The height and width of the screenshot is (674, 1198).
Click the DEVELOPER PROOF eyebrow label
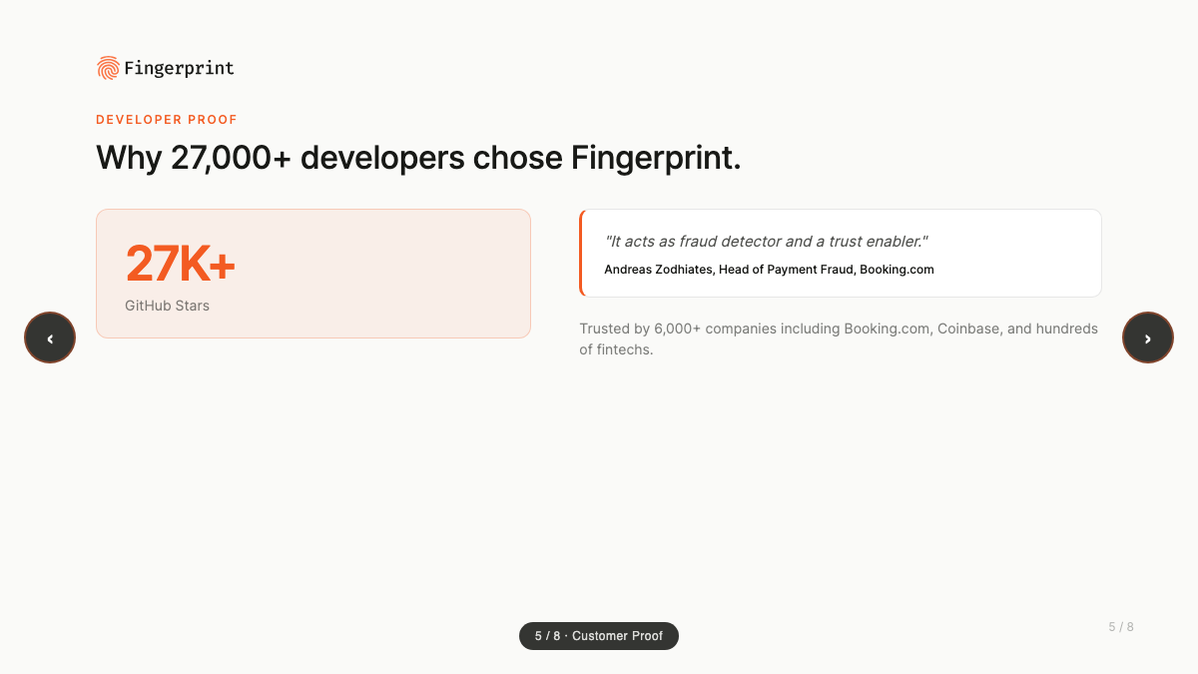tap(167, 120)
